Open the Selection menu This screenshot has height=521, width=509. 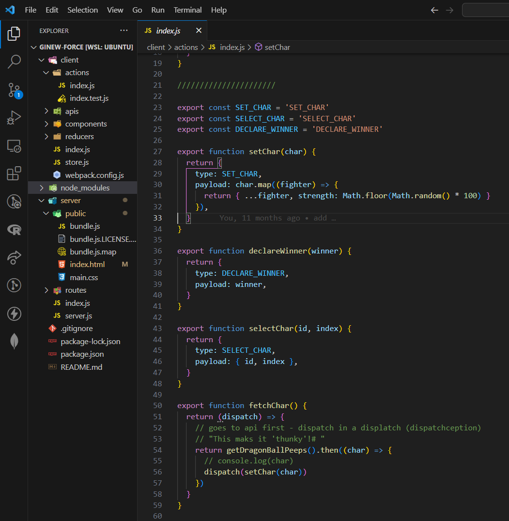click(x=83, y=10)
